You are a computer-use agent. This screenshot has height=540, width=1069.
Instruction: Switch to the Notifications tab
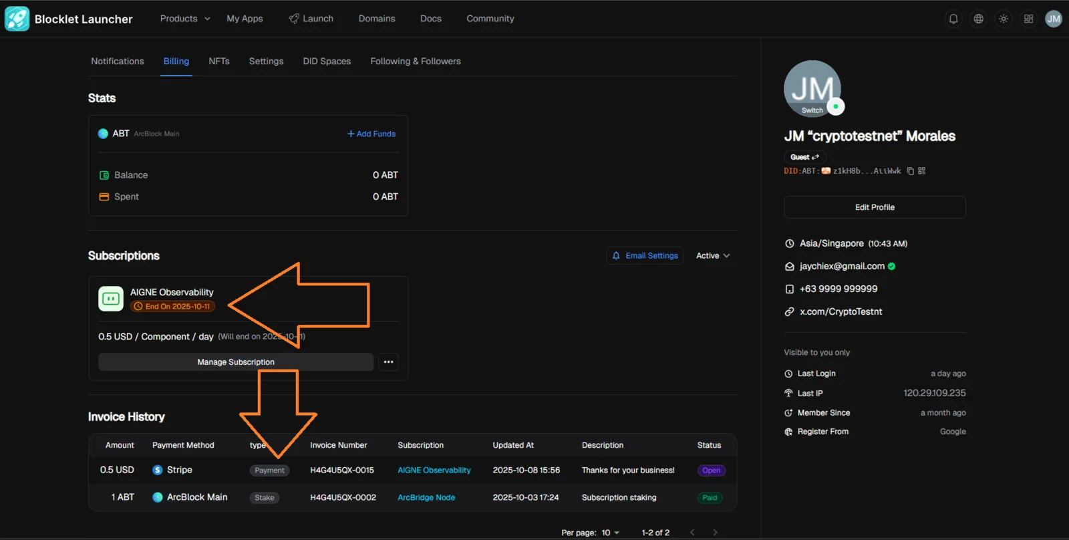pos(118,61)
